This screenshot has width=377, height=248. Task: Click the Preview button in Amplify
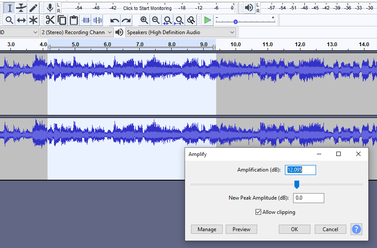[x=241, y=229]
